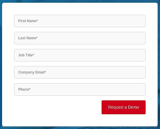This screenshot has width=160, height=129.
Task: Click the Last Name* placeholder label
Action: click(28, 38)
